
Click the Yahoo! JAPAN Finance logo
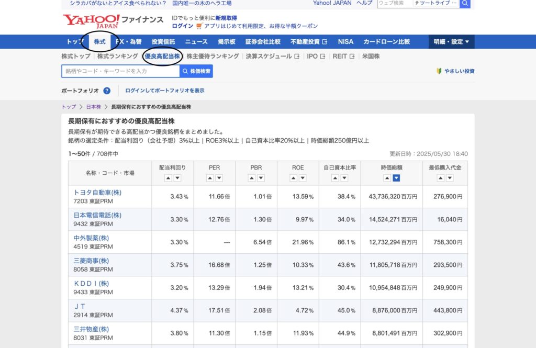coord(113,21)
